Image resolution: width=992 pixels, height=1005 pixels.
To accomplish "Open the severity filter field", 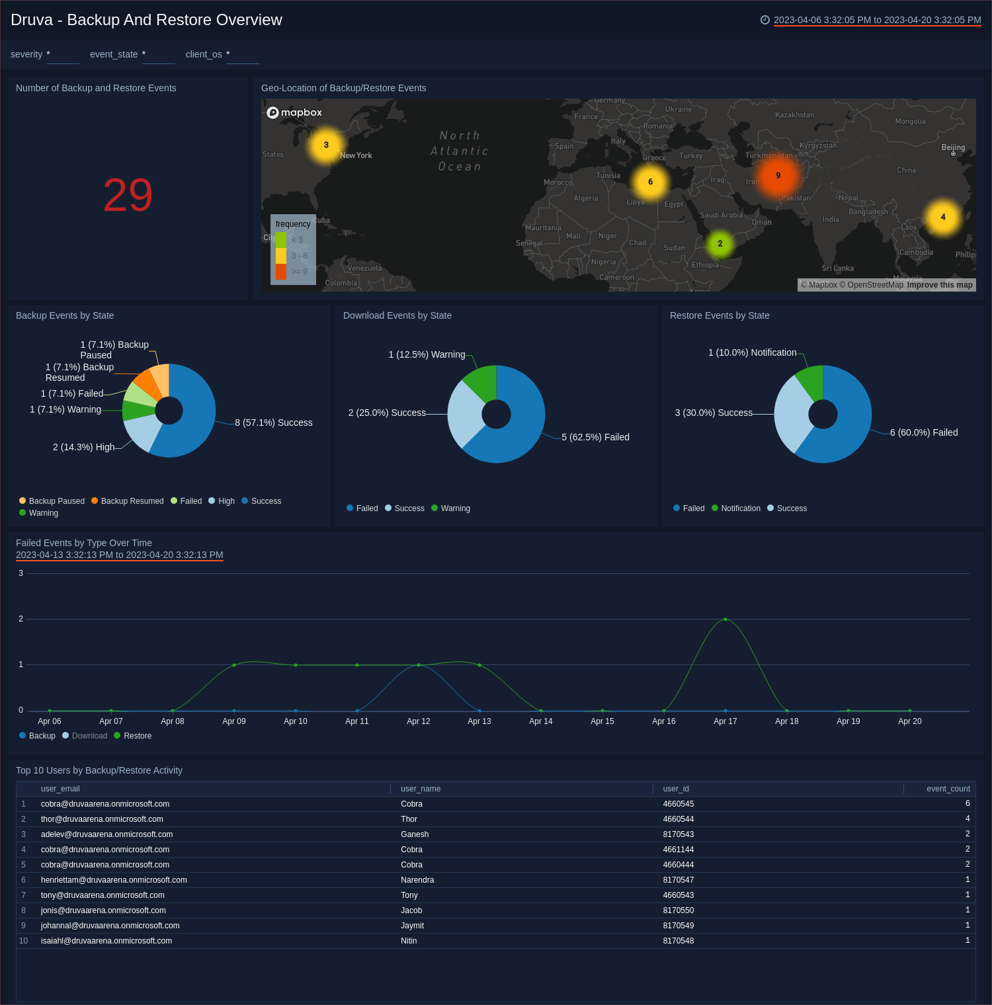I will [63, 55].
